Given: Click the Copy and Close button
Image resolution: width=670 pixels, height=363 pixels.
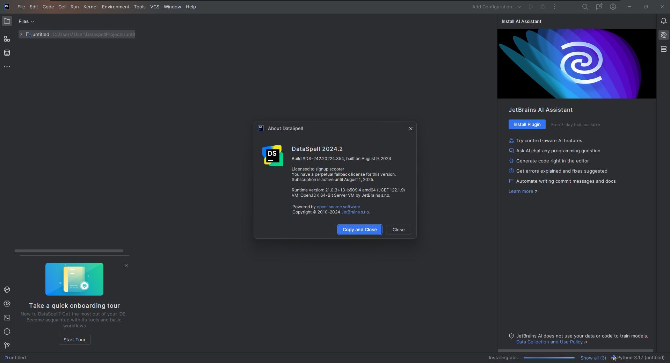Looking at the screenshot, I should (359, 230).
